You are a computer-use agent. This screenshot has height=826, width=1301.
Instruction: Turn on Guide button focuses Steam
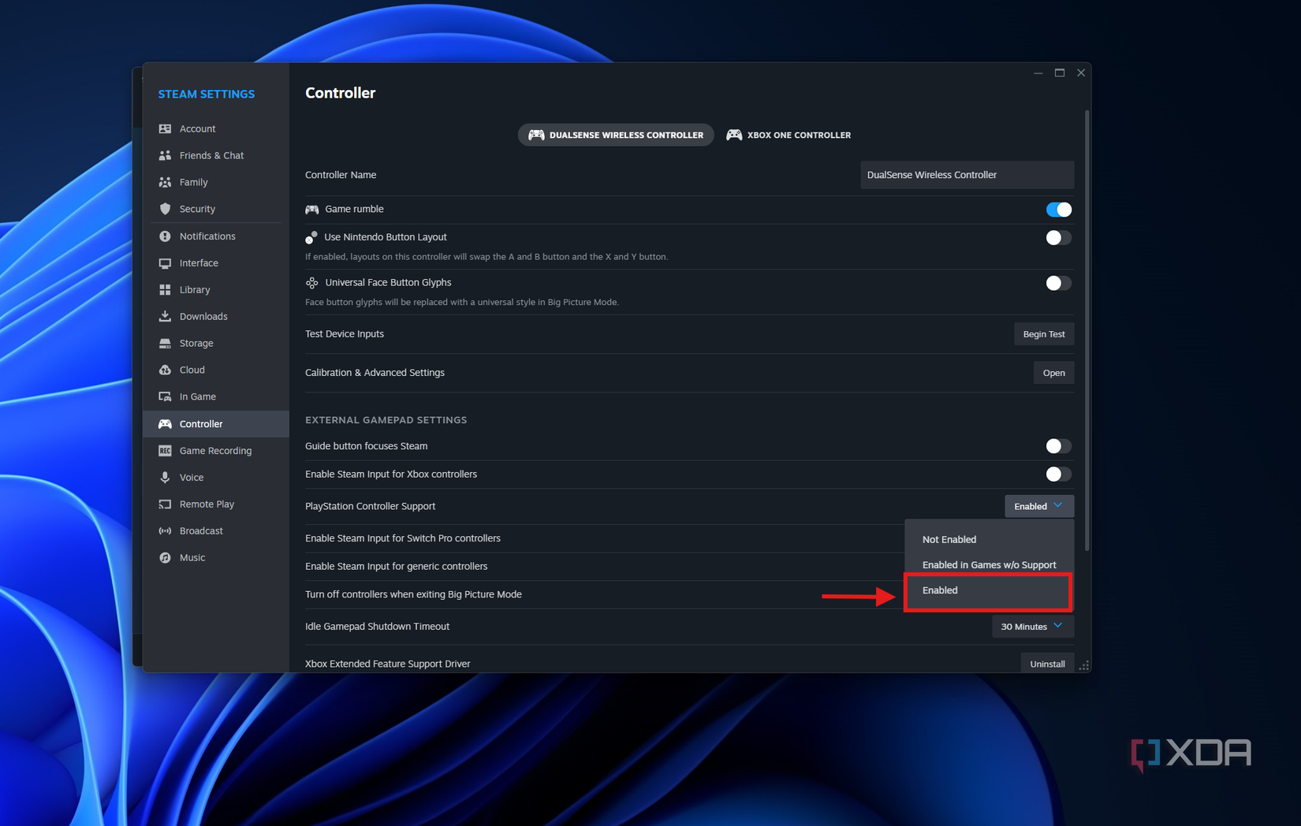pos(1059,445)
